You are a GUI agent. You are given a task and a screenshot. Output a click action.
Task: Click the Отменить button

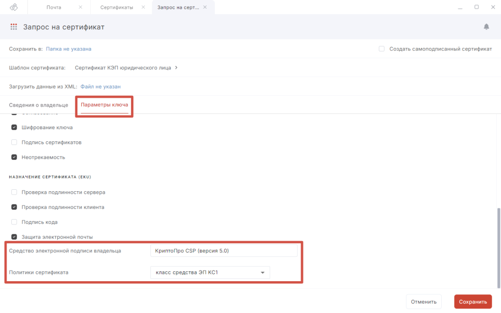[x=424, y=301]
